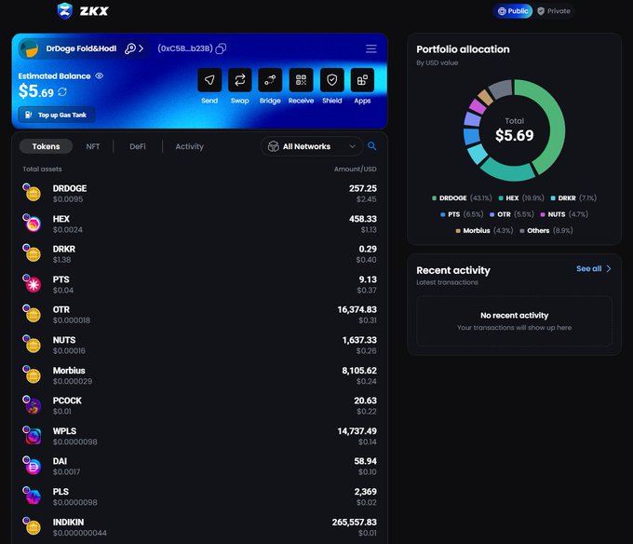The height and width of the screenshot is (544, 633).
Task: Click the key icon beside DrDoge Fold&Hodl
Action: [x=130, y=48]
